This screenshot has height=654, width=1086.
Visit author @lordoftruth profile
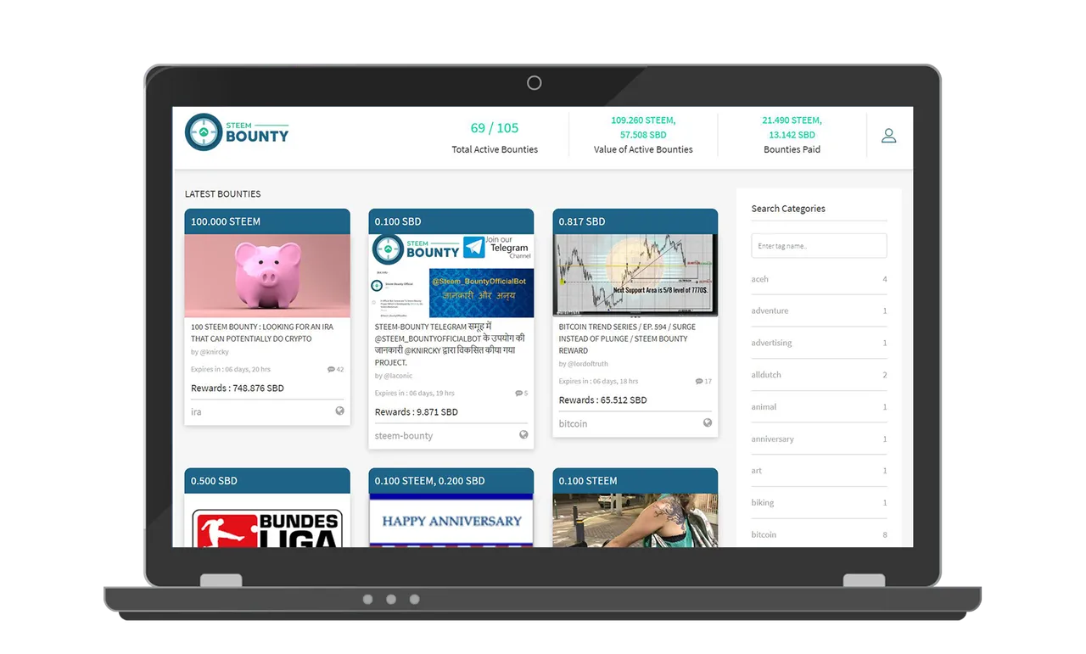coord(588,364)
